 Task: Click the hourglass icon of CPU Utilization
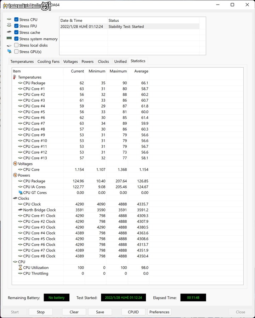coord(20,267)
